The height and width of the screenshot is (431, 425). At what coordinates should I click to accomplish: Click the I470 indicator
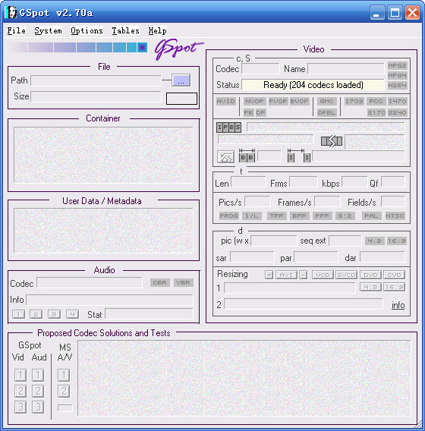tap(397, 101)
